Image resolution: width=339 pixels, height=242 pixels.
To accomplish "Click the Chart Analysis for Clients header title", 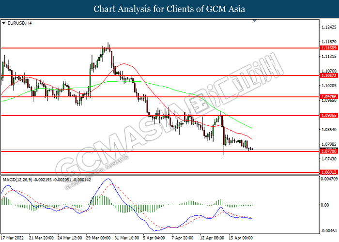I will point(169,9).
